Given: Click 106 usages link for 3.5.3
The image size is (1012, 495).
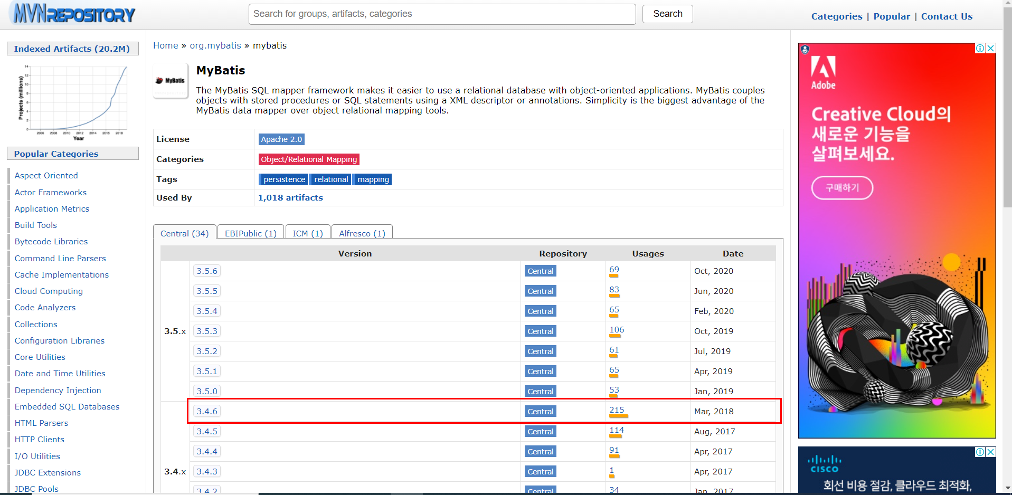Looking at the screenshot, I should [617, 329].
